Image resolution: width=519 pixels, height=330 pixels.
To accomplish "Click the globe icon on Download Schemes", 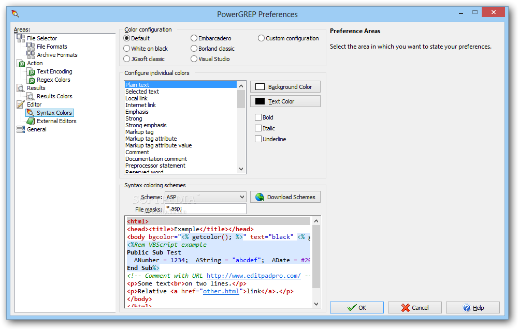I will tap(259, 197).
